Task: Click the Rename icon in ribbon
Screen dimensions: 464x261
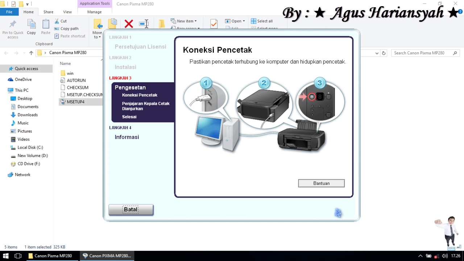Action: pyautogui.click(x=144, y=24)
